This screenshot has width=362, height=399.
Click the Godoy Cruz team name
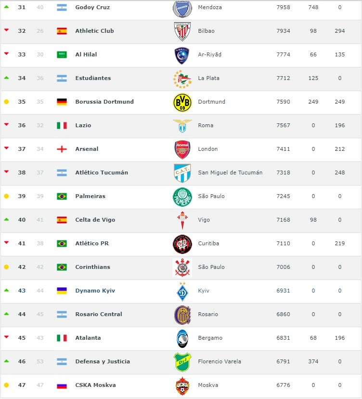(x=92, y=8)
